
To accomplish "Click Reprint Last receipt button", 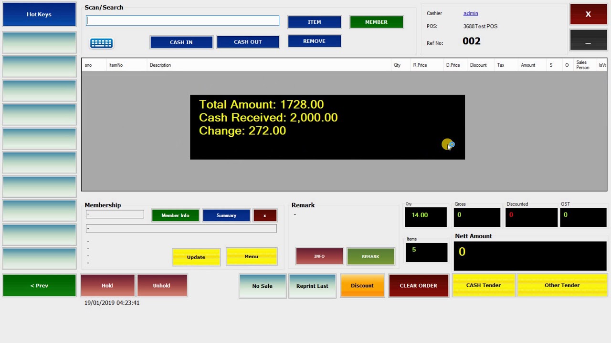I will coord(312,286).
